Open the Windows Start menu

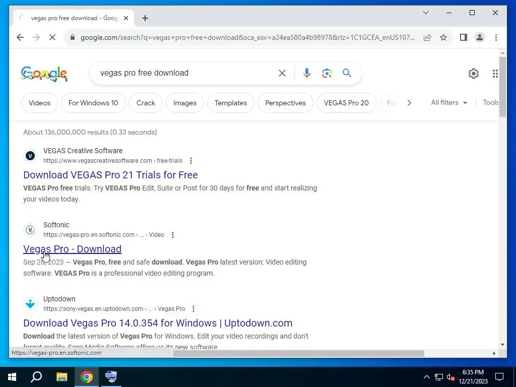(x=12, y=377)
